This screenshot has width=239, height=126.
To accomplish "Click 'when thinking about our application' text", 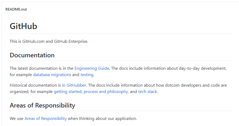I will click(x=102, y=119).
